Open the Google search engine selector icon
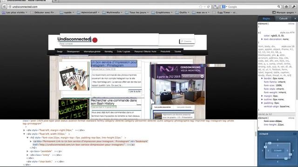The image size is (298, 167). pyautogui.click(x=224, y=6)
